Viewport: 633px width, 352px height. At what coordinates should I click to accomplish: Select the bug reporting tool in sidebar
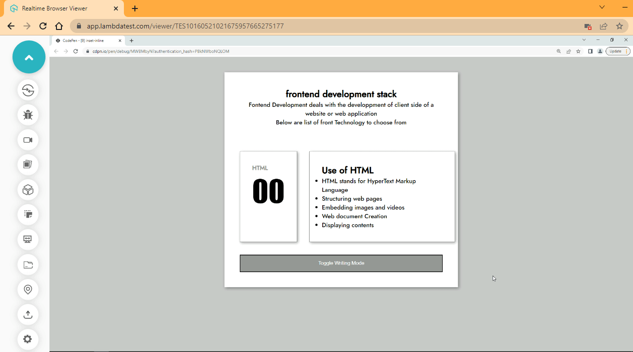[x=27, y=115]
